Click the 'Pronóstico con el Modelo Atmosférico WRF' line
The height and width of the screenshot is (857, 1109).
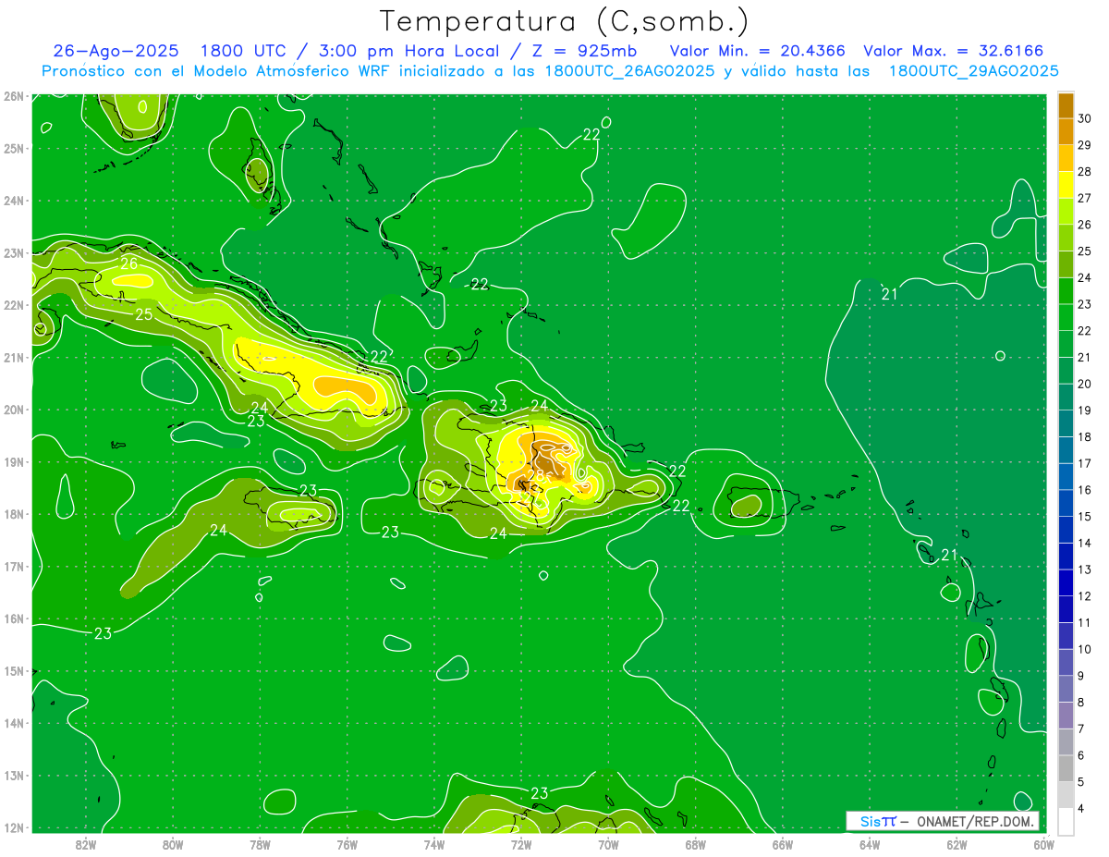pyautogui.click(x=551, y=71)
